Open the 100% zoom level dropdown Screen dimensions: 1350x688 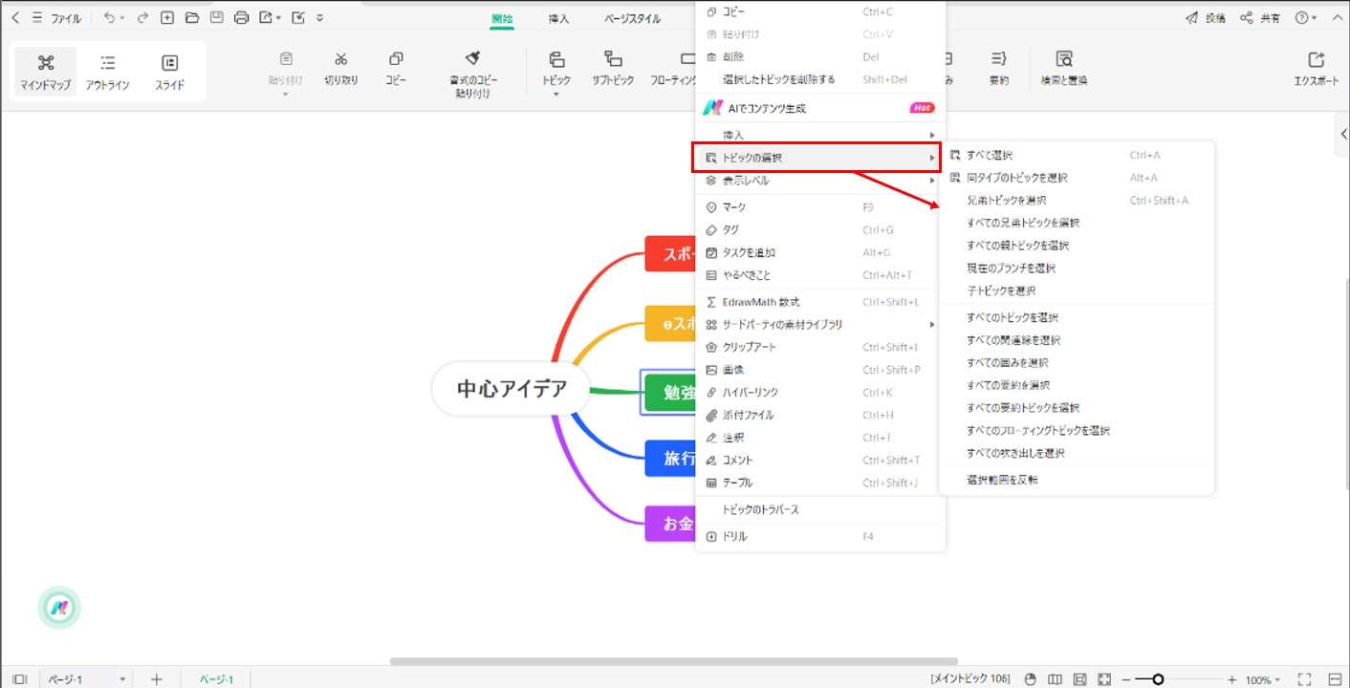[1263, 679]
